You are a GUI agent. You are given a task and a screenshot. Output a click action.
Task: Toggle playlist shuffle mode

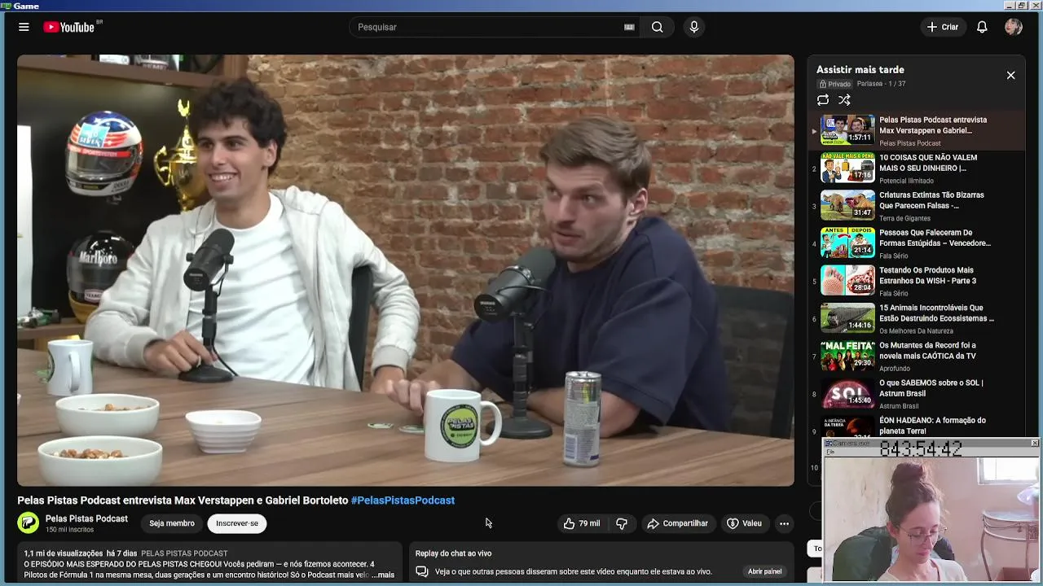pos(844,100)
